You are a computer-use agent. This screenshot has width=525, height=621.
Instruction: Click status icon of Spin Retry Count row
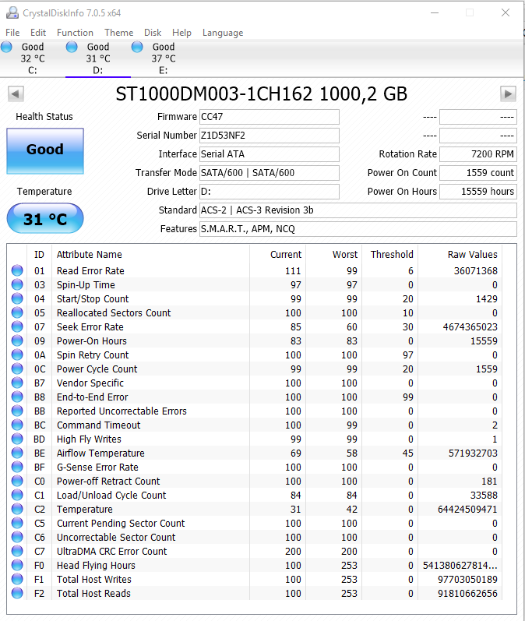tap(17, 355)
